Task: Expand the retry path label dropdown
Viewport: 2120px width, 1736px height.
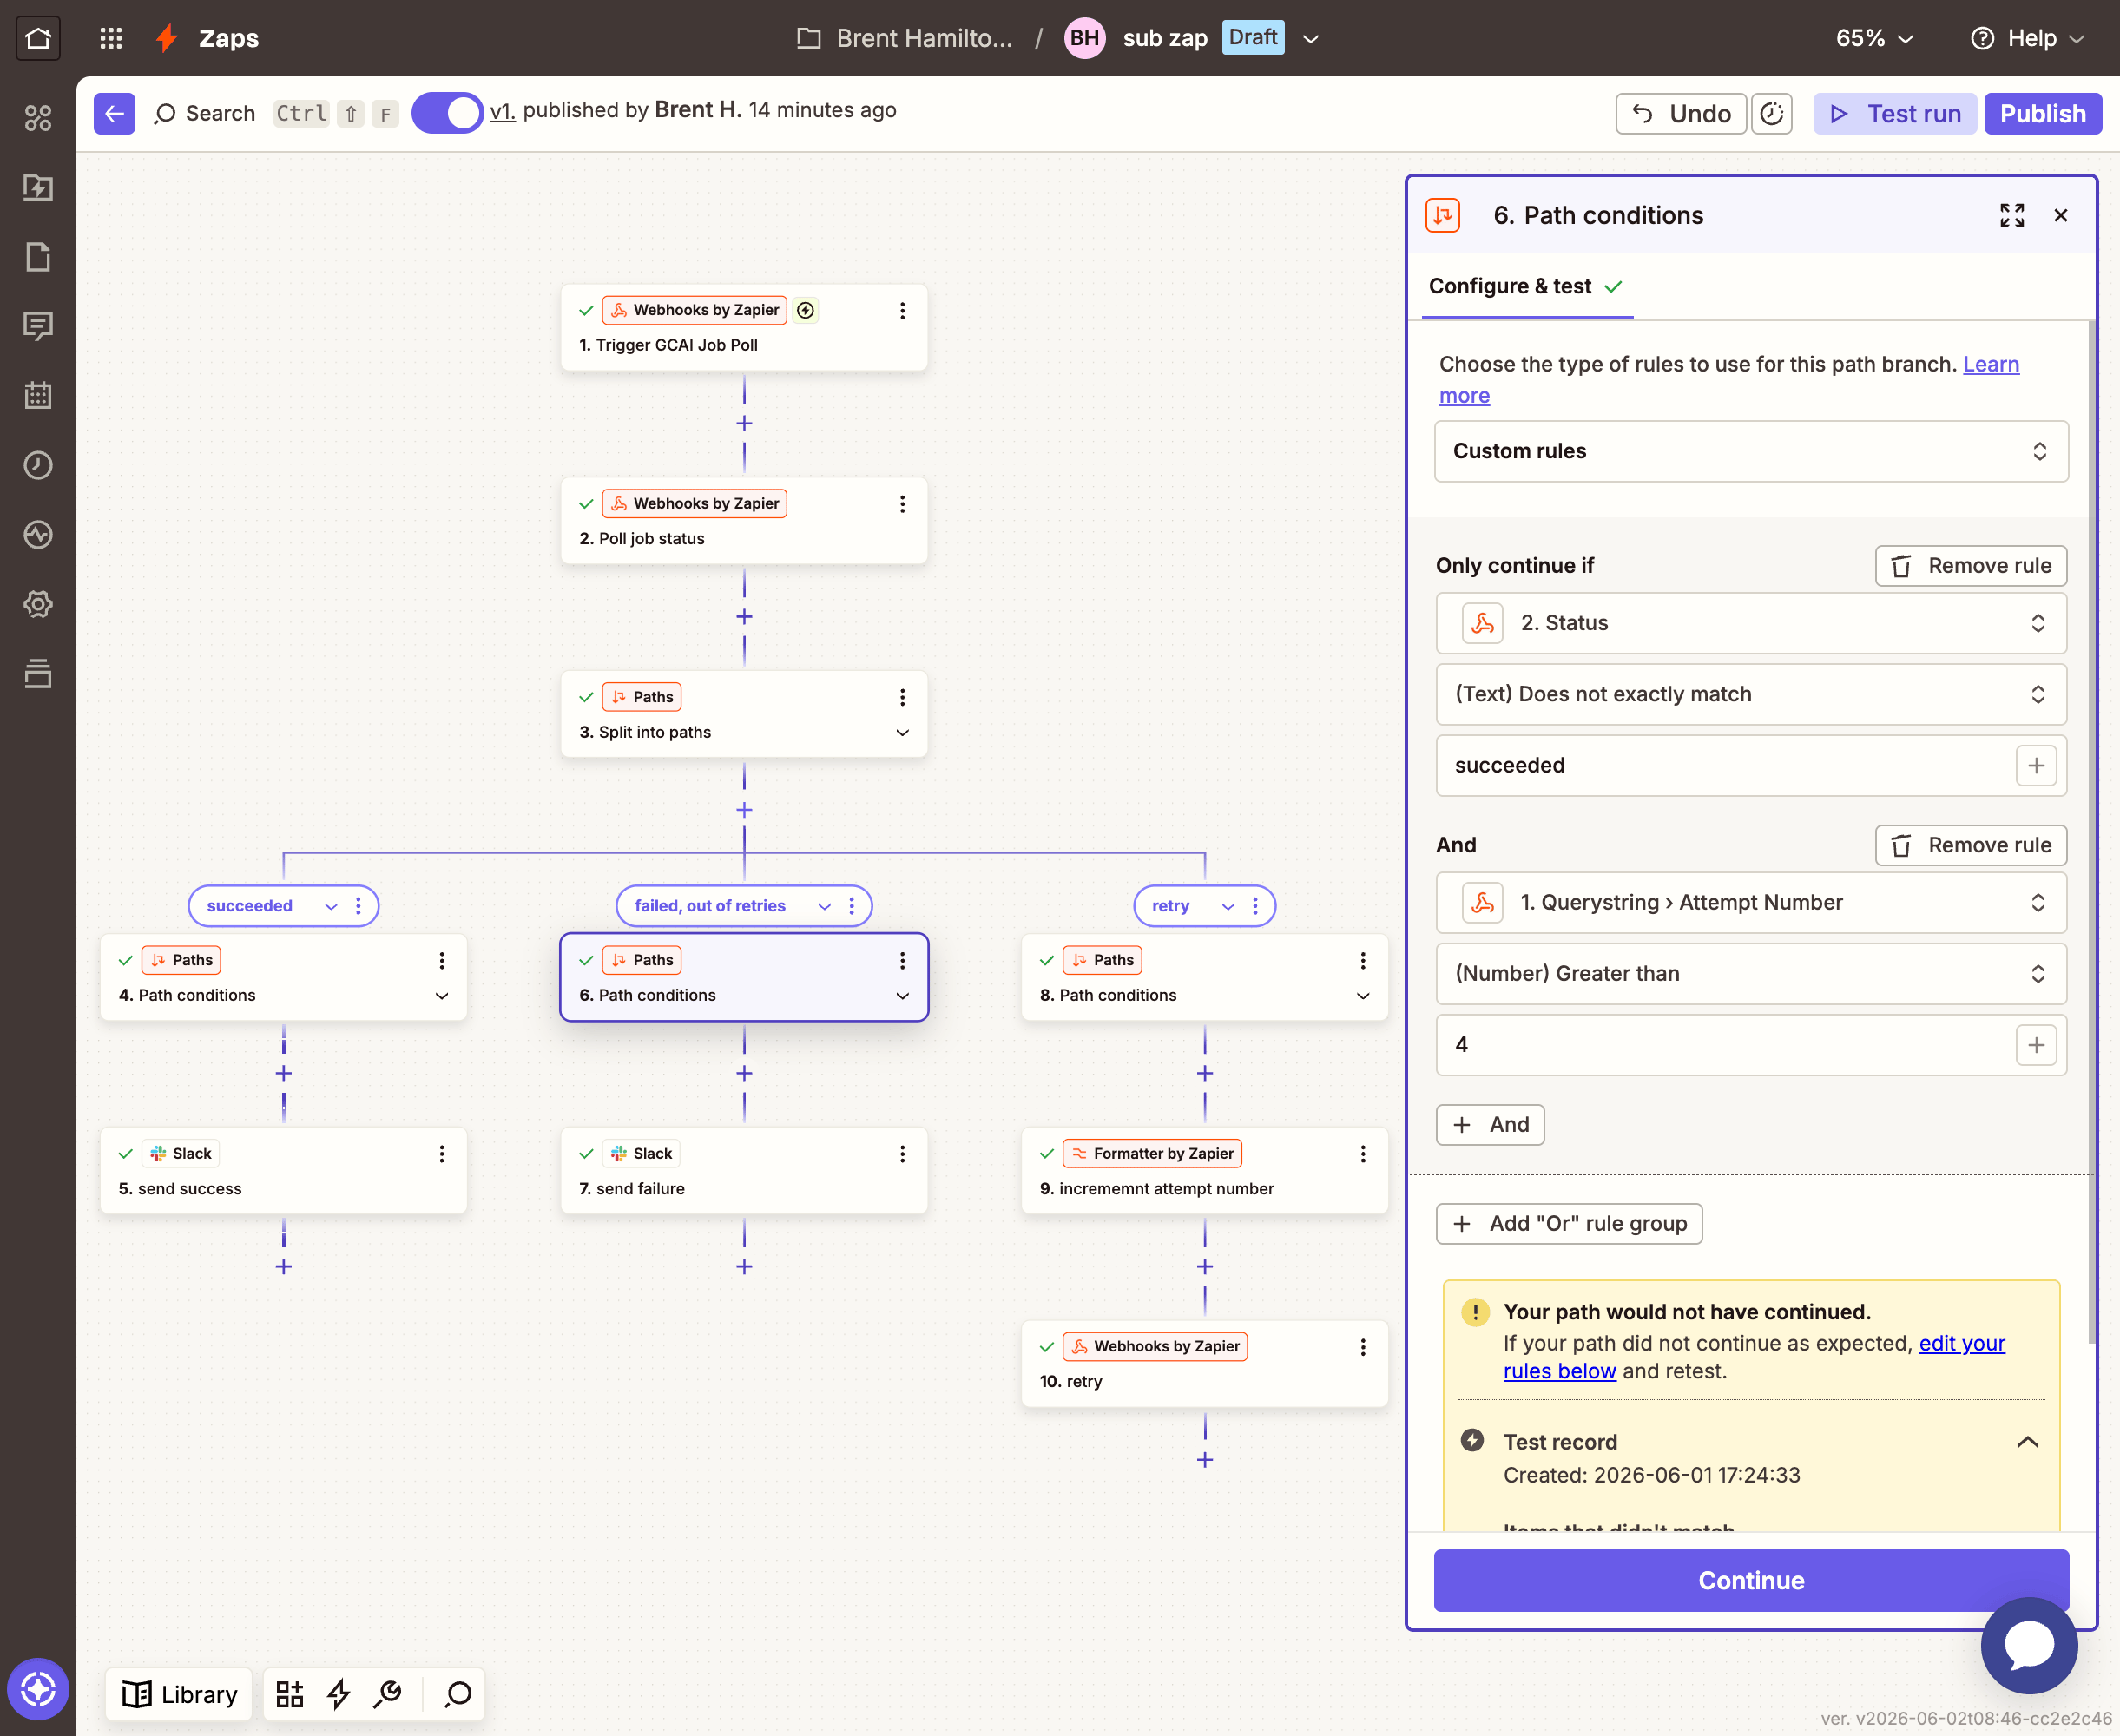Action: [1227, 906]
